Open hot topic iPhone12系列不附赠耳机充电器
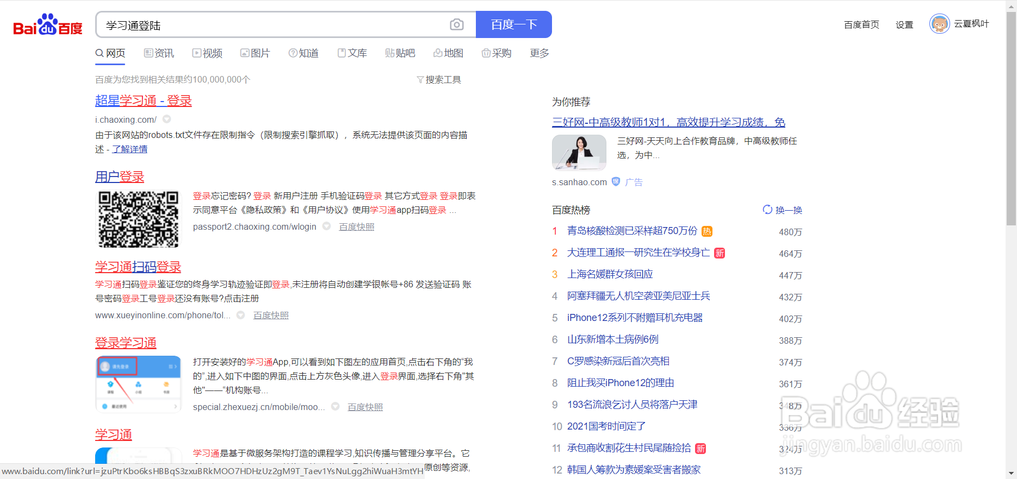 pos(635,318)
